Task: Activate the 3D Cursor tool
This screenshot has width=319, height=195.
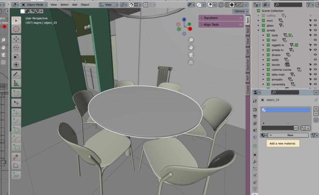Action: pyautogui.click(x=16, y=29)
